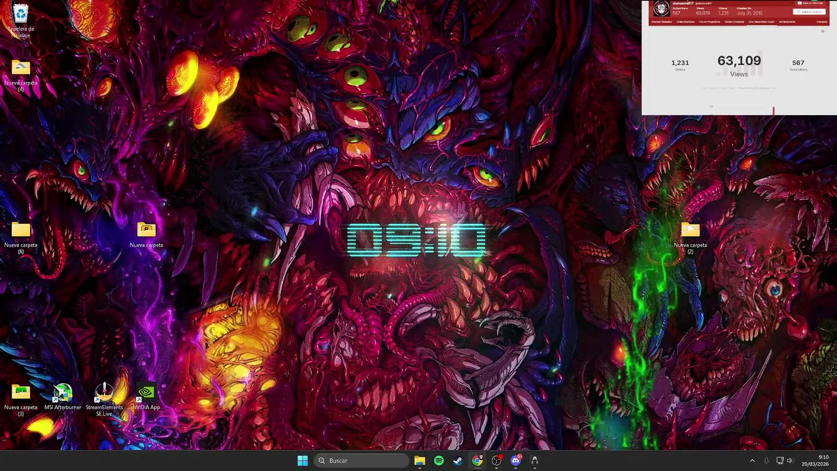Click the 1,231 videos count

coord(680,63)
